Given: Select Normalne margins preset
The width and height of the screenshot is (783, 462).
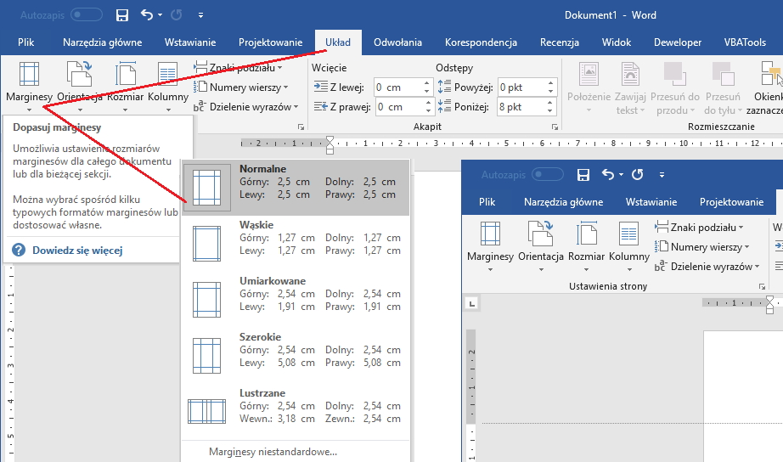Looking at the screenshot, I should pyautogui.click(x=296, y=188).
